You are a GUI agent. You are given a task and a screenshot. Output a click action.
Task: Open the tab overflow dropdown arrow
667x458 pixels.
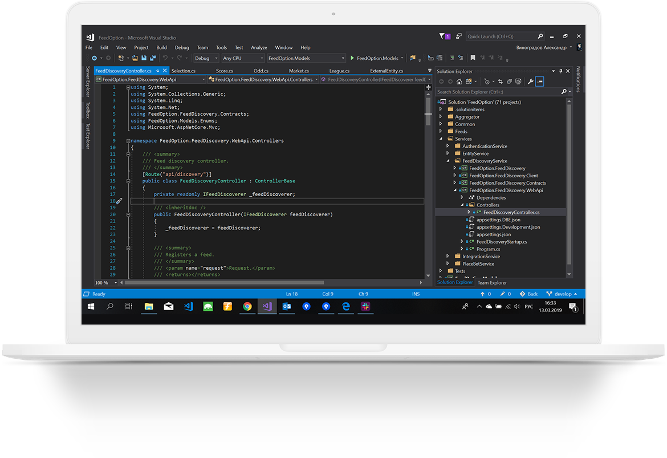point(429,71)
